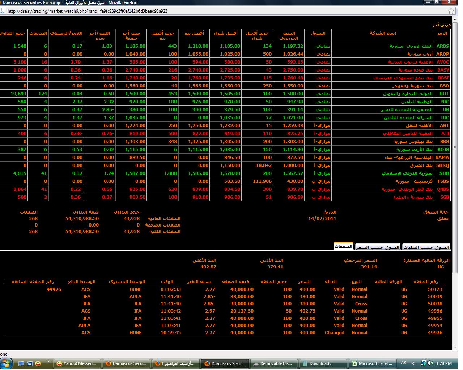Expand the quick launch overflow chevron

(48, 362)
